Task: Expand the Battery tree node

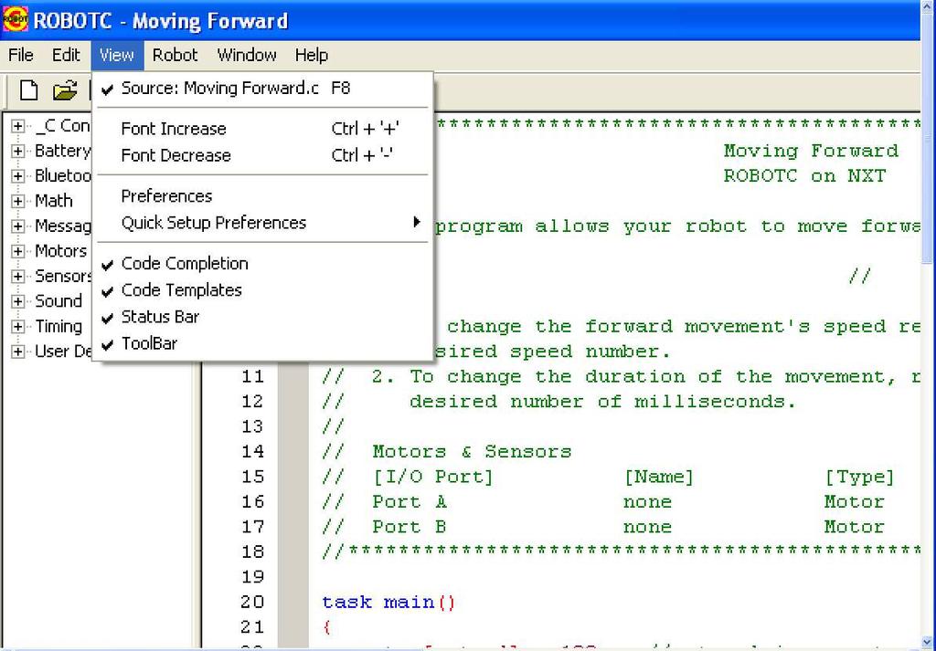Action: (18, 151)
